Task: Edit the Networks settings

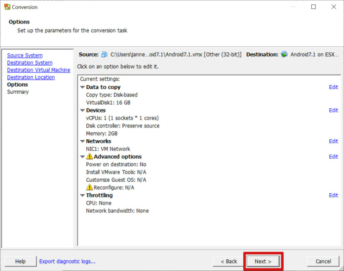Action: [334, 141]
